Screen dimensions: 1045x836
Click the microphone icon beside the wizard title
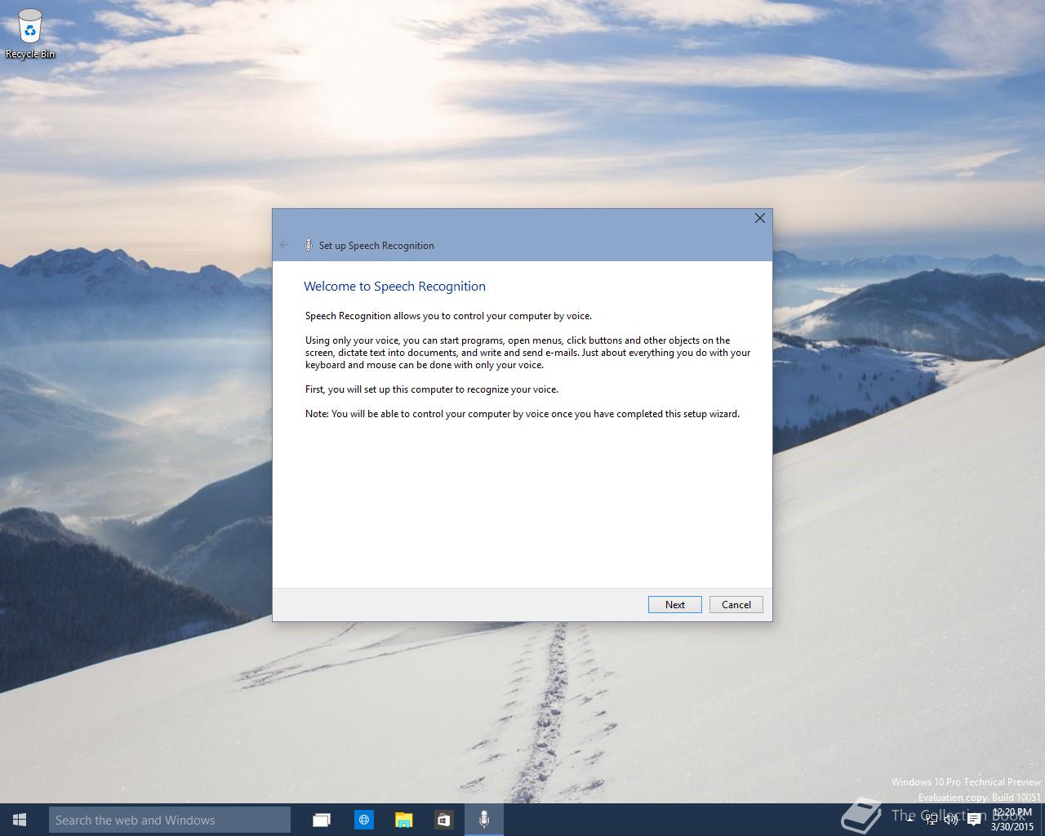pos(309,245)
